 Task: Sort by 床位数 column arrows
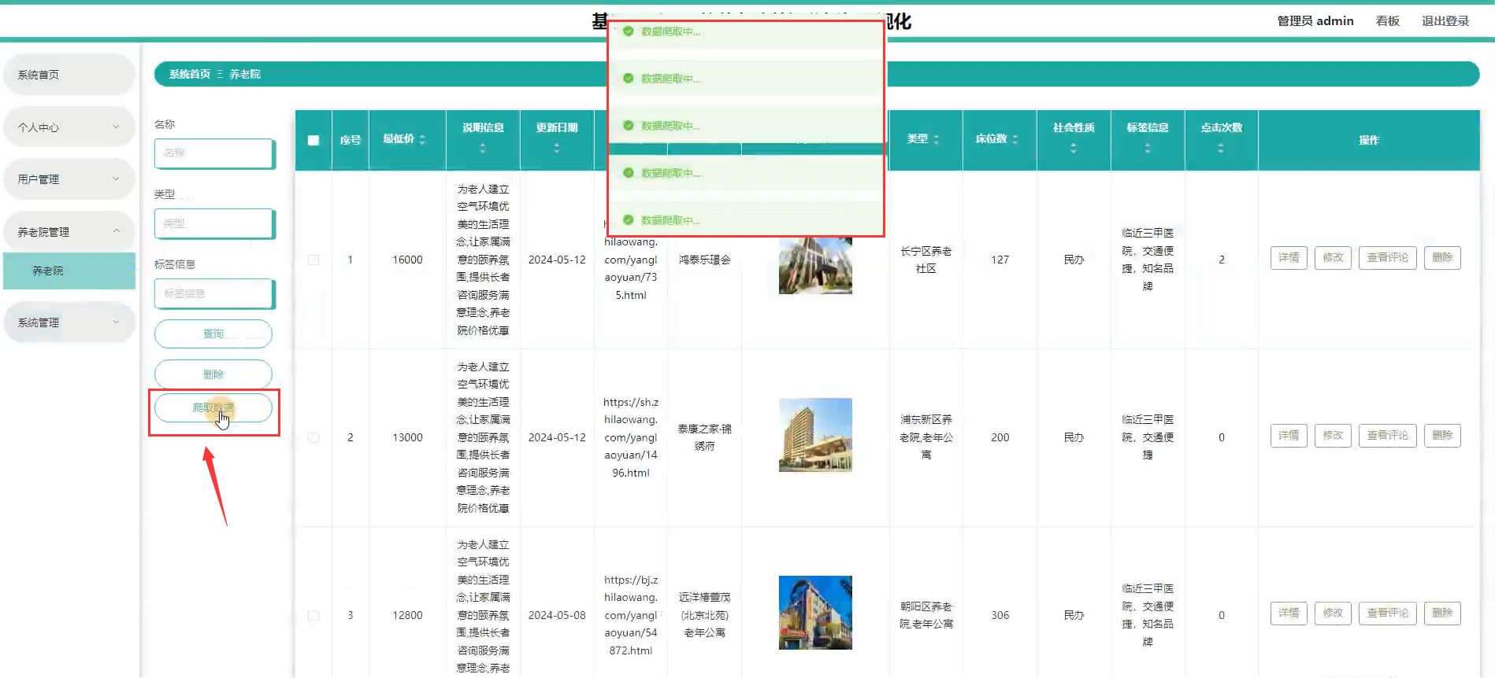pos(1015,139)
